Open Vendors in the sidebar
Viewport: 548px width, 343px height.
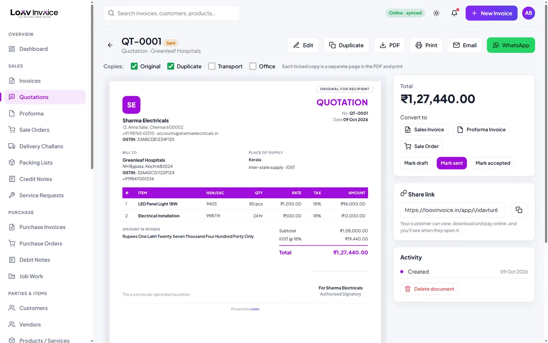tap(45, 325)
